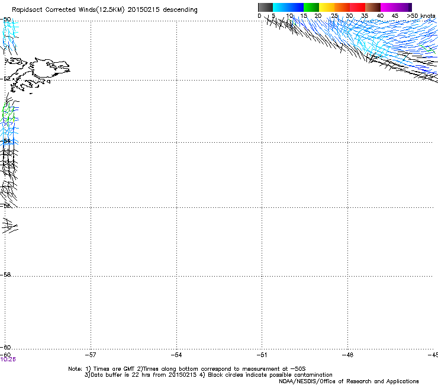Viewport: 438px width, 385px height.
Task: Click 'Black circles indicate possible contamination' note
Action: pyautogui.click(x=270, y=375)
